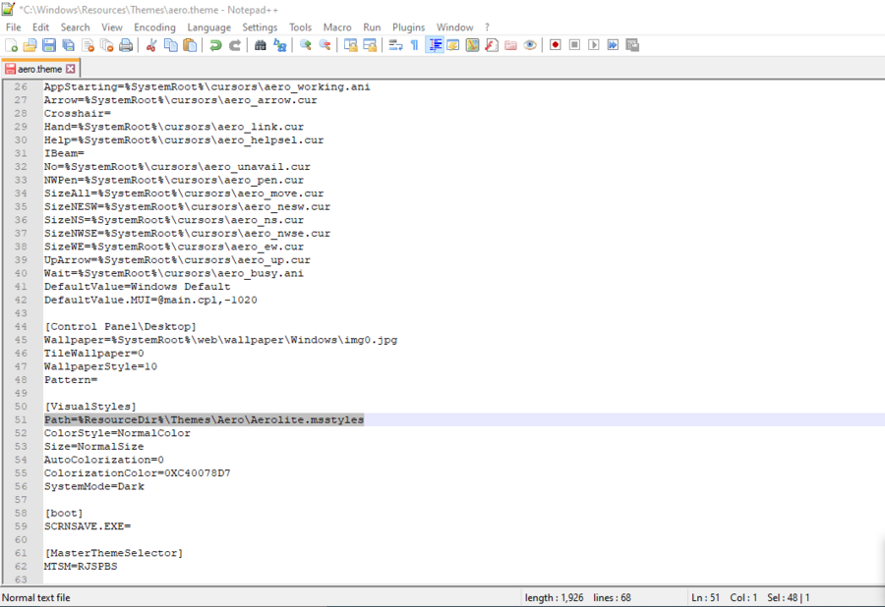Select the aero.theme document tab

coord(39,69)
